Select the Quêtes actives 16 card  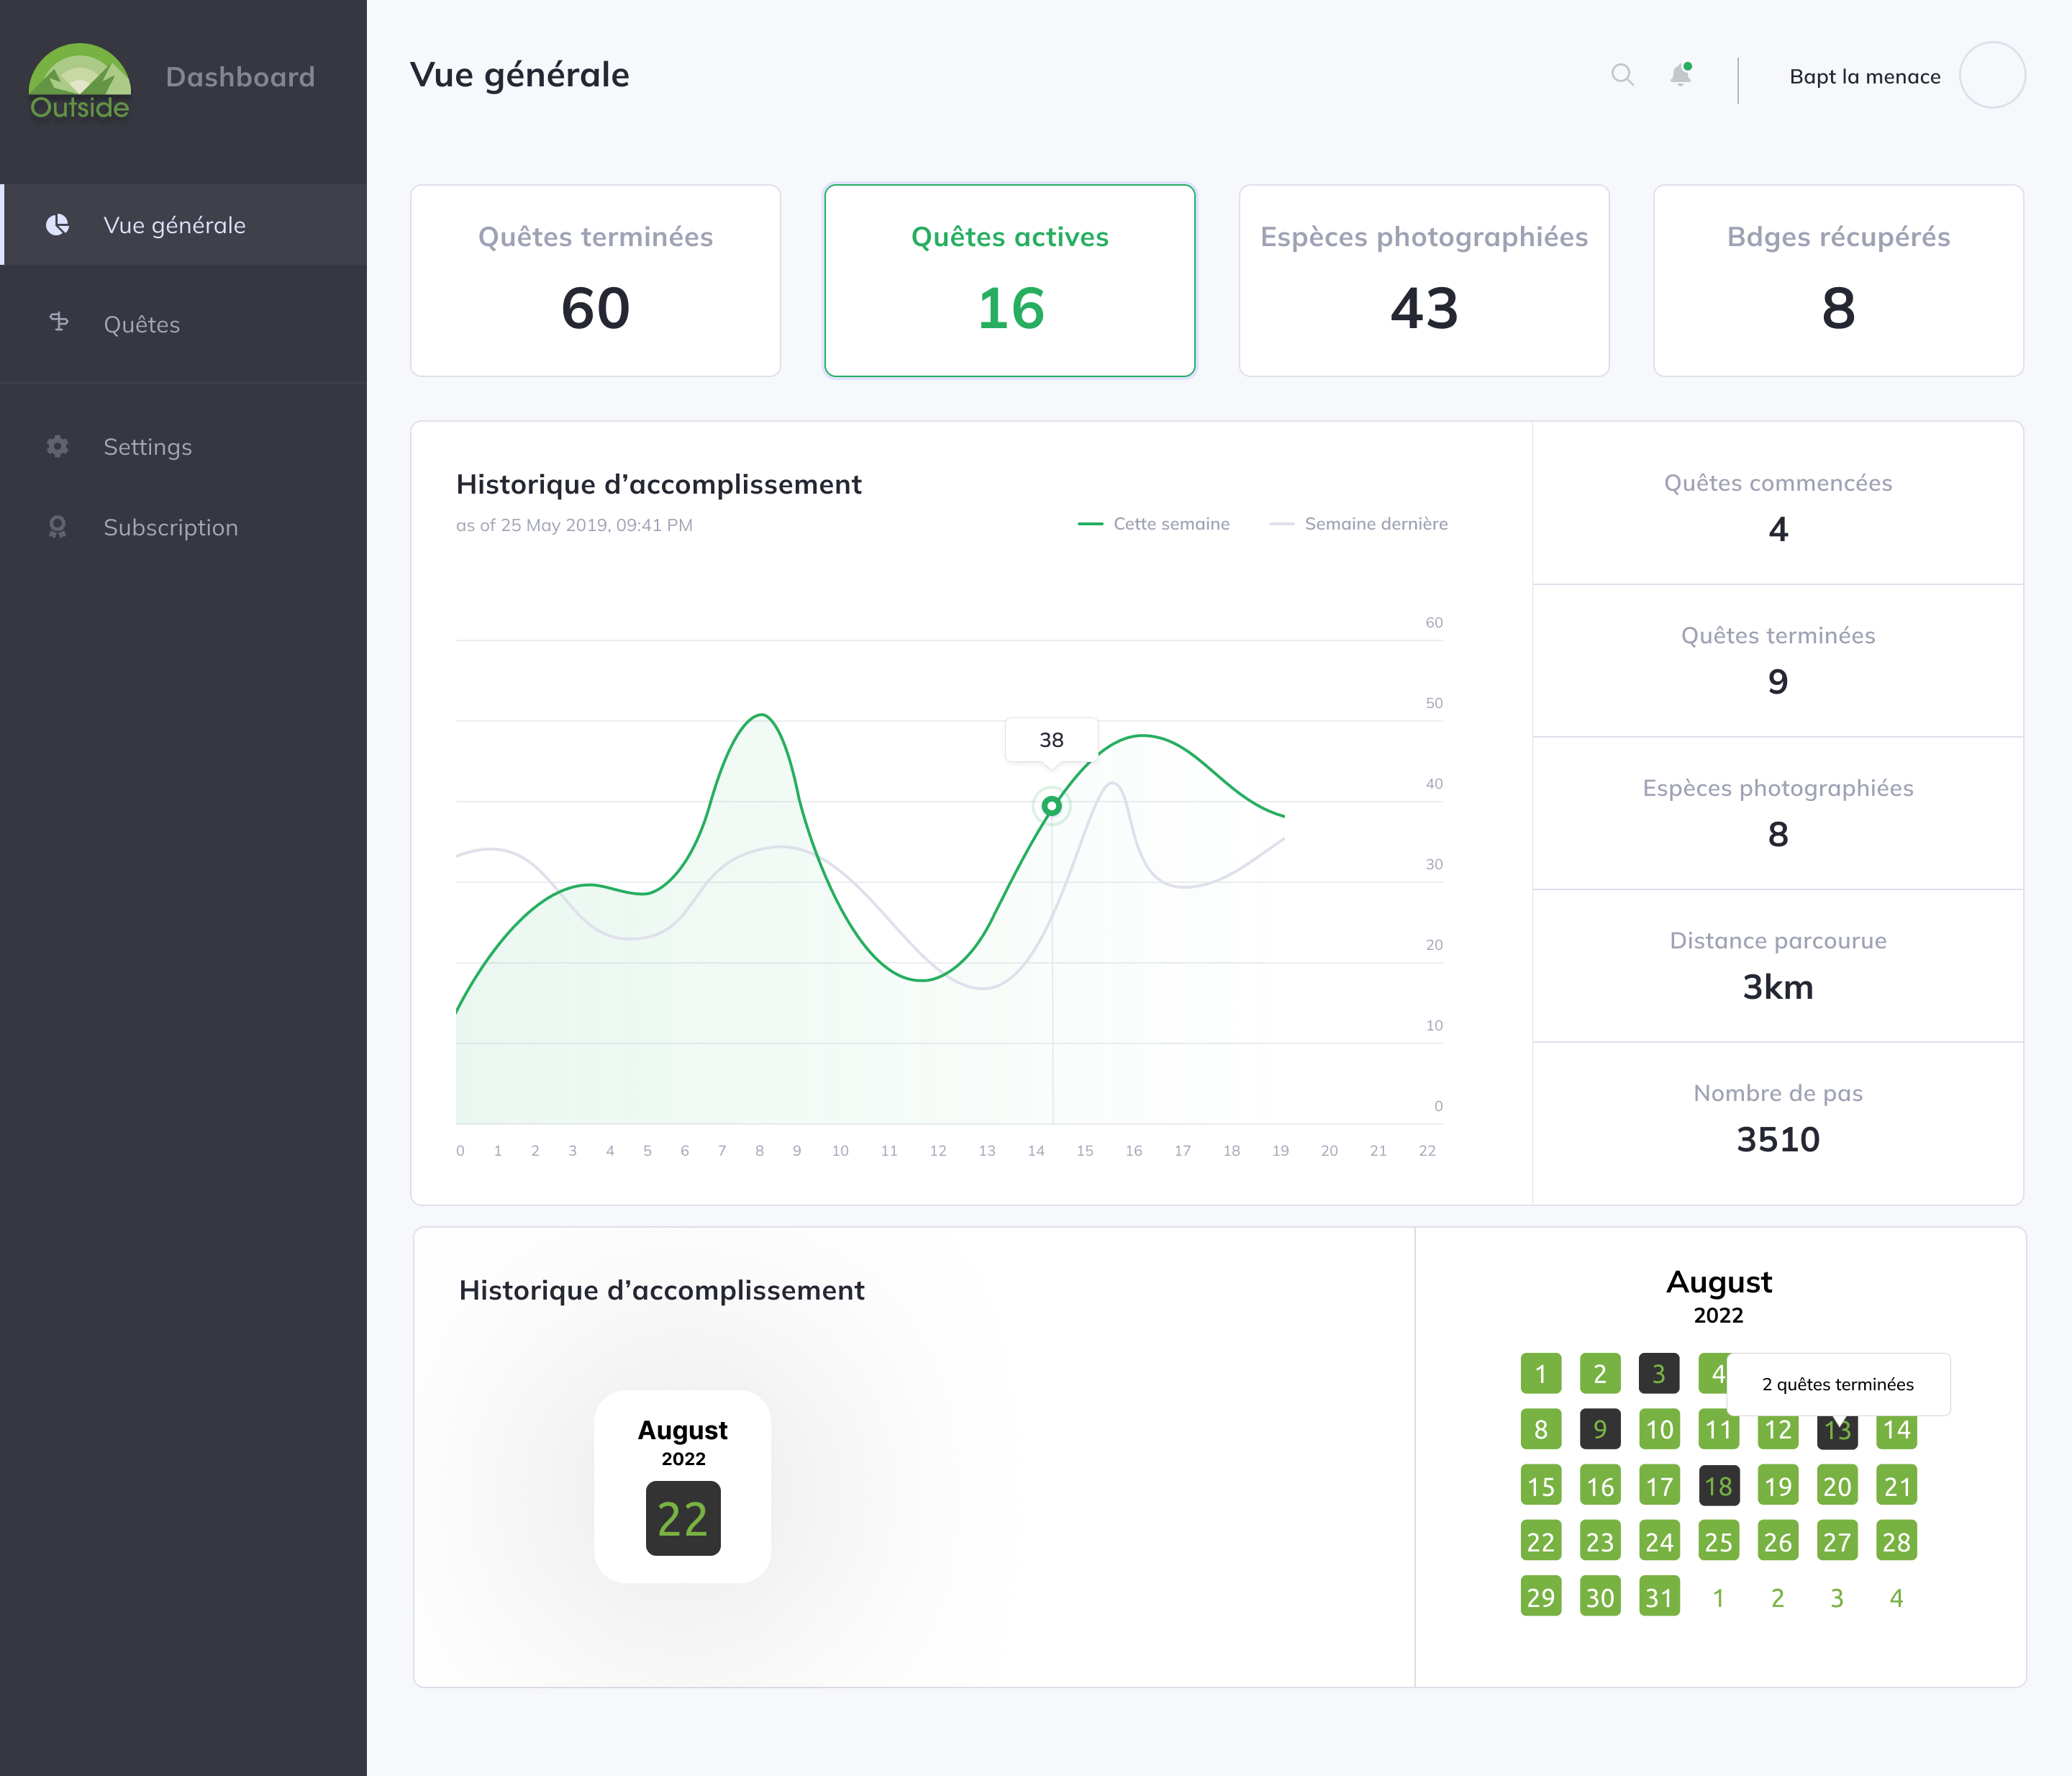(x=1010, y=281)
